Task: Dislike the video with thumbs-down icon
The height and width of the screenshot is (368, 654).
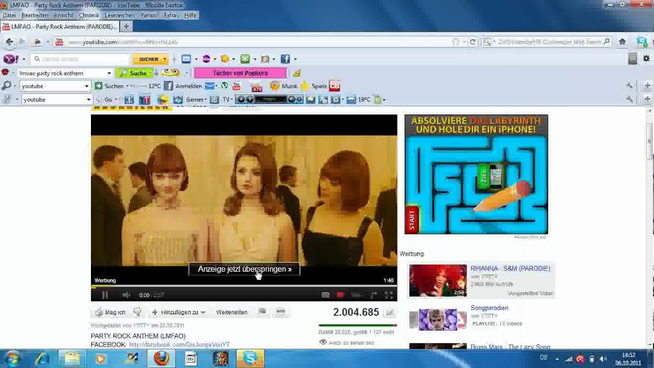Action: pyautogui.click(x=137, y=312)
